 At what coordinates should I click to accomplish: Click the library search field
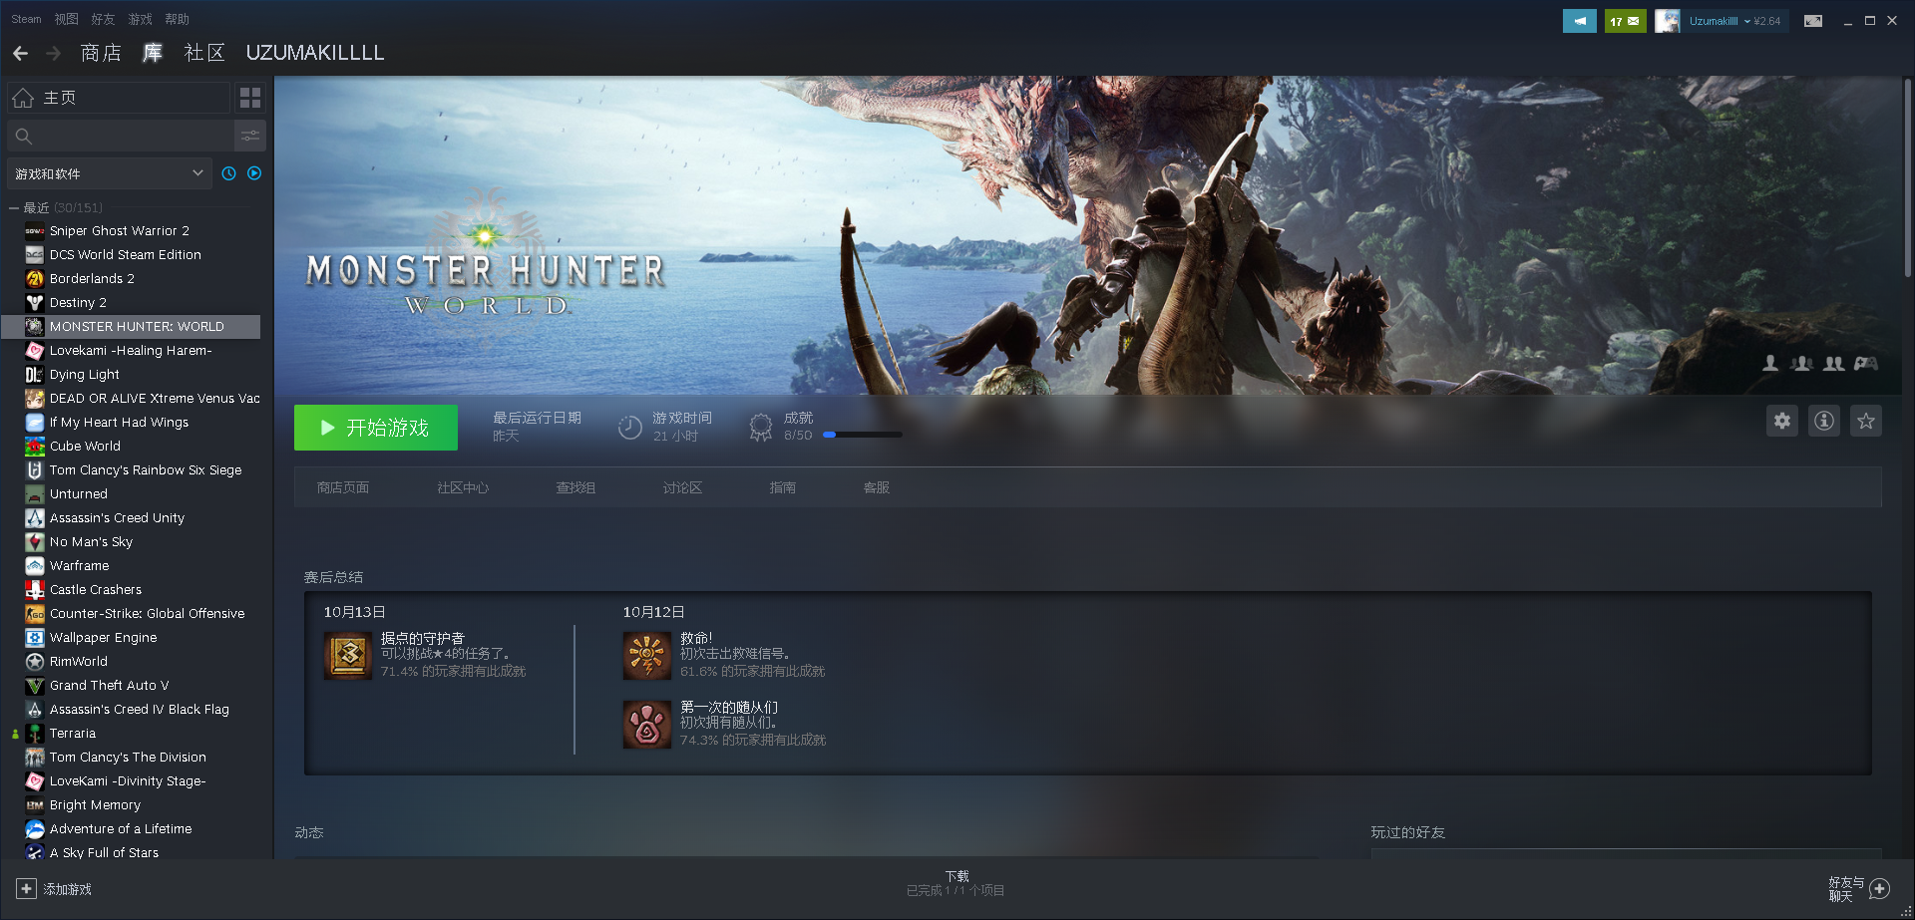[x=121, y=136]
